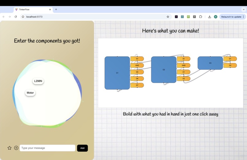Go back in browser history
Viewport: 247px width, 160px height.
click(4, 17)
